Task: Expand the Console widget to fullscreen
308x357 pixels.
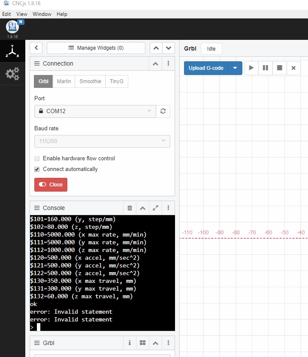Action: 155,208
